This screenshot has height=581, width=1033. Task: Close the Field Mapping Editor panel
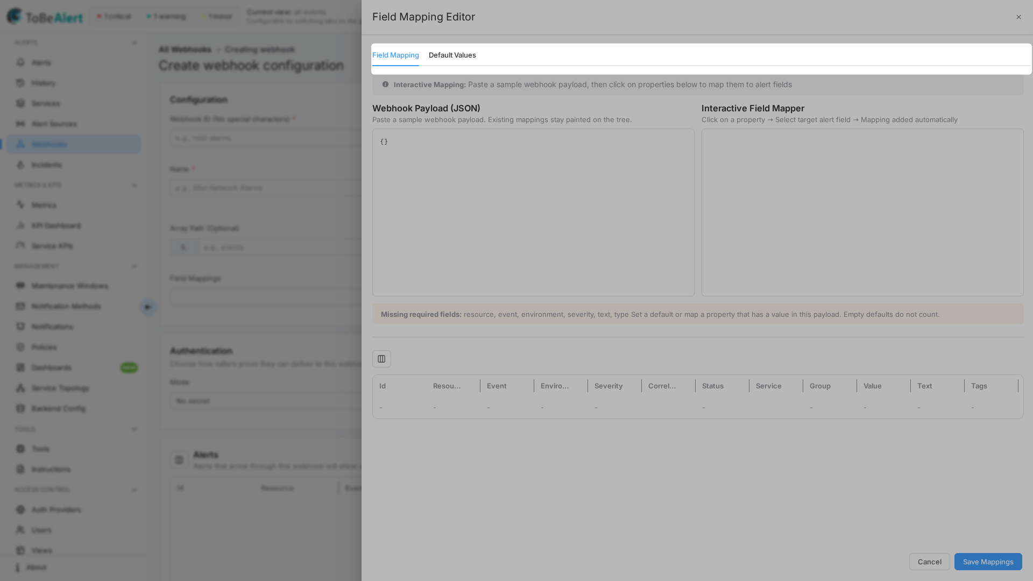coord(1018,17)
